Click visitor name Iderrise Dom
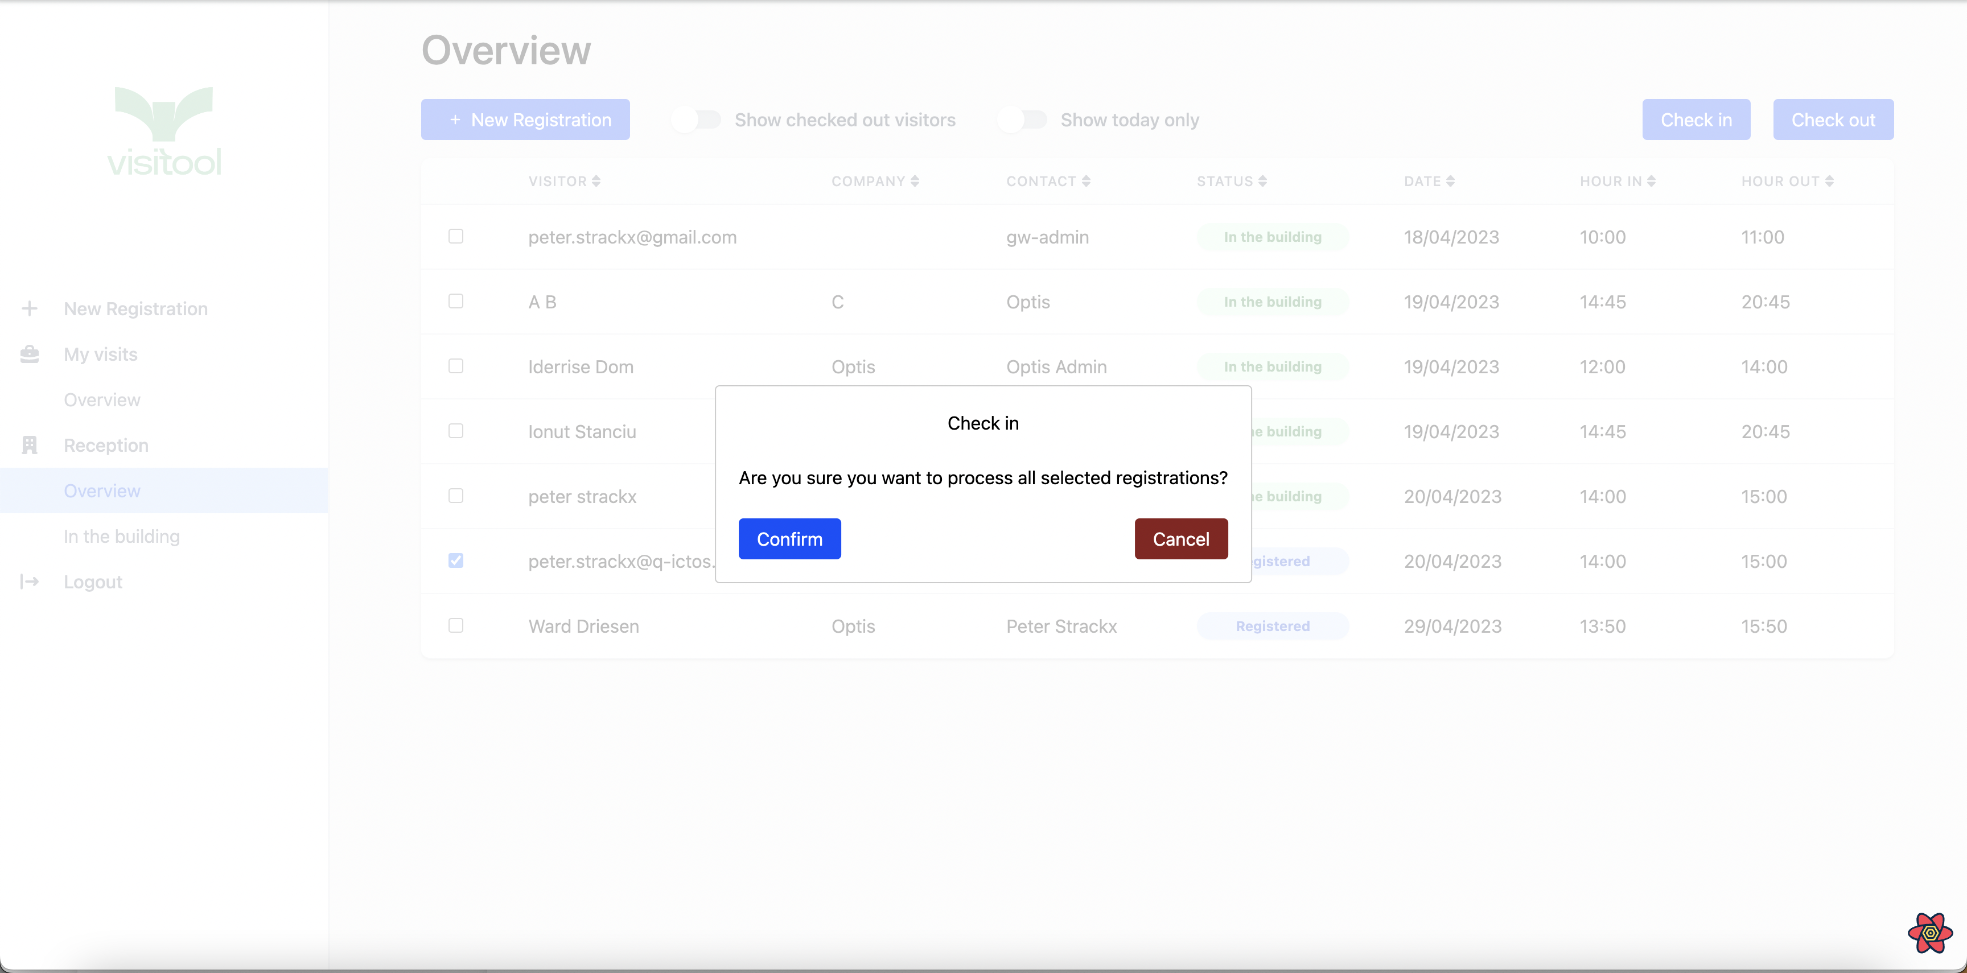 click(581, 367)
